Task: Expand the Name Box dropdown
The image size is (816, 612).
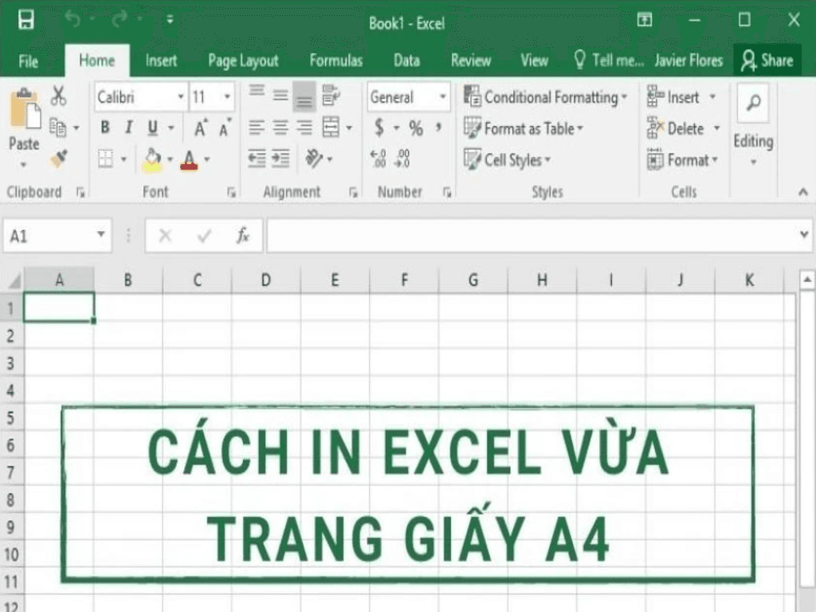Action: [x=99, y=235]
